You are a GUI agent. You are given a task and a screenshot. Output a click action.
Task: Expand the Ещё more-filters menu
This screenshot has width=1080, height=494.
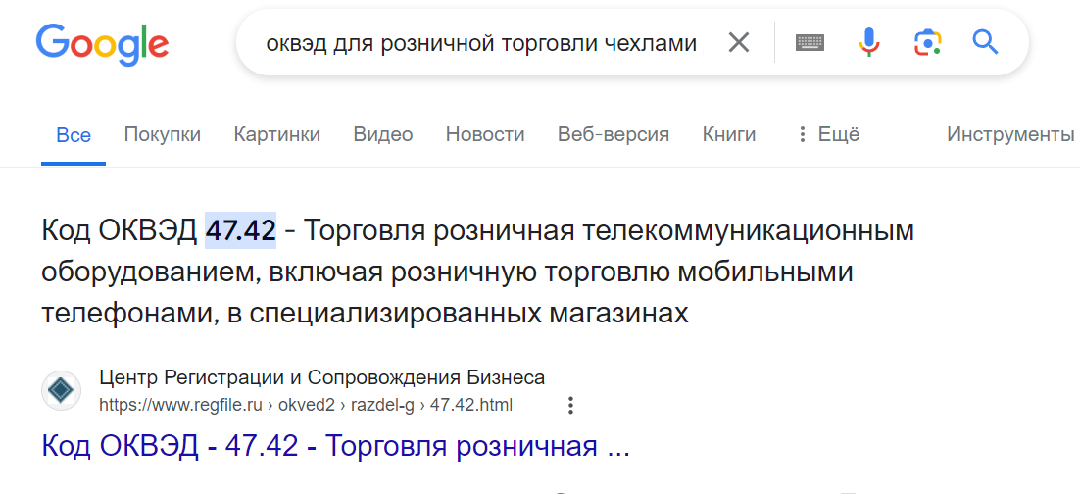tap(828, 134)
